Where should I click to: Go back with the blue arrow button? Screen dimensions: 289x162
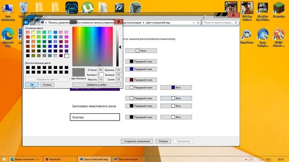click(x=26, y=22)
